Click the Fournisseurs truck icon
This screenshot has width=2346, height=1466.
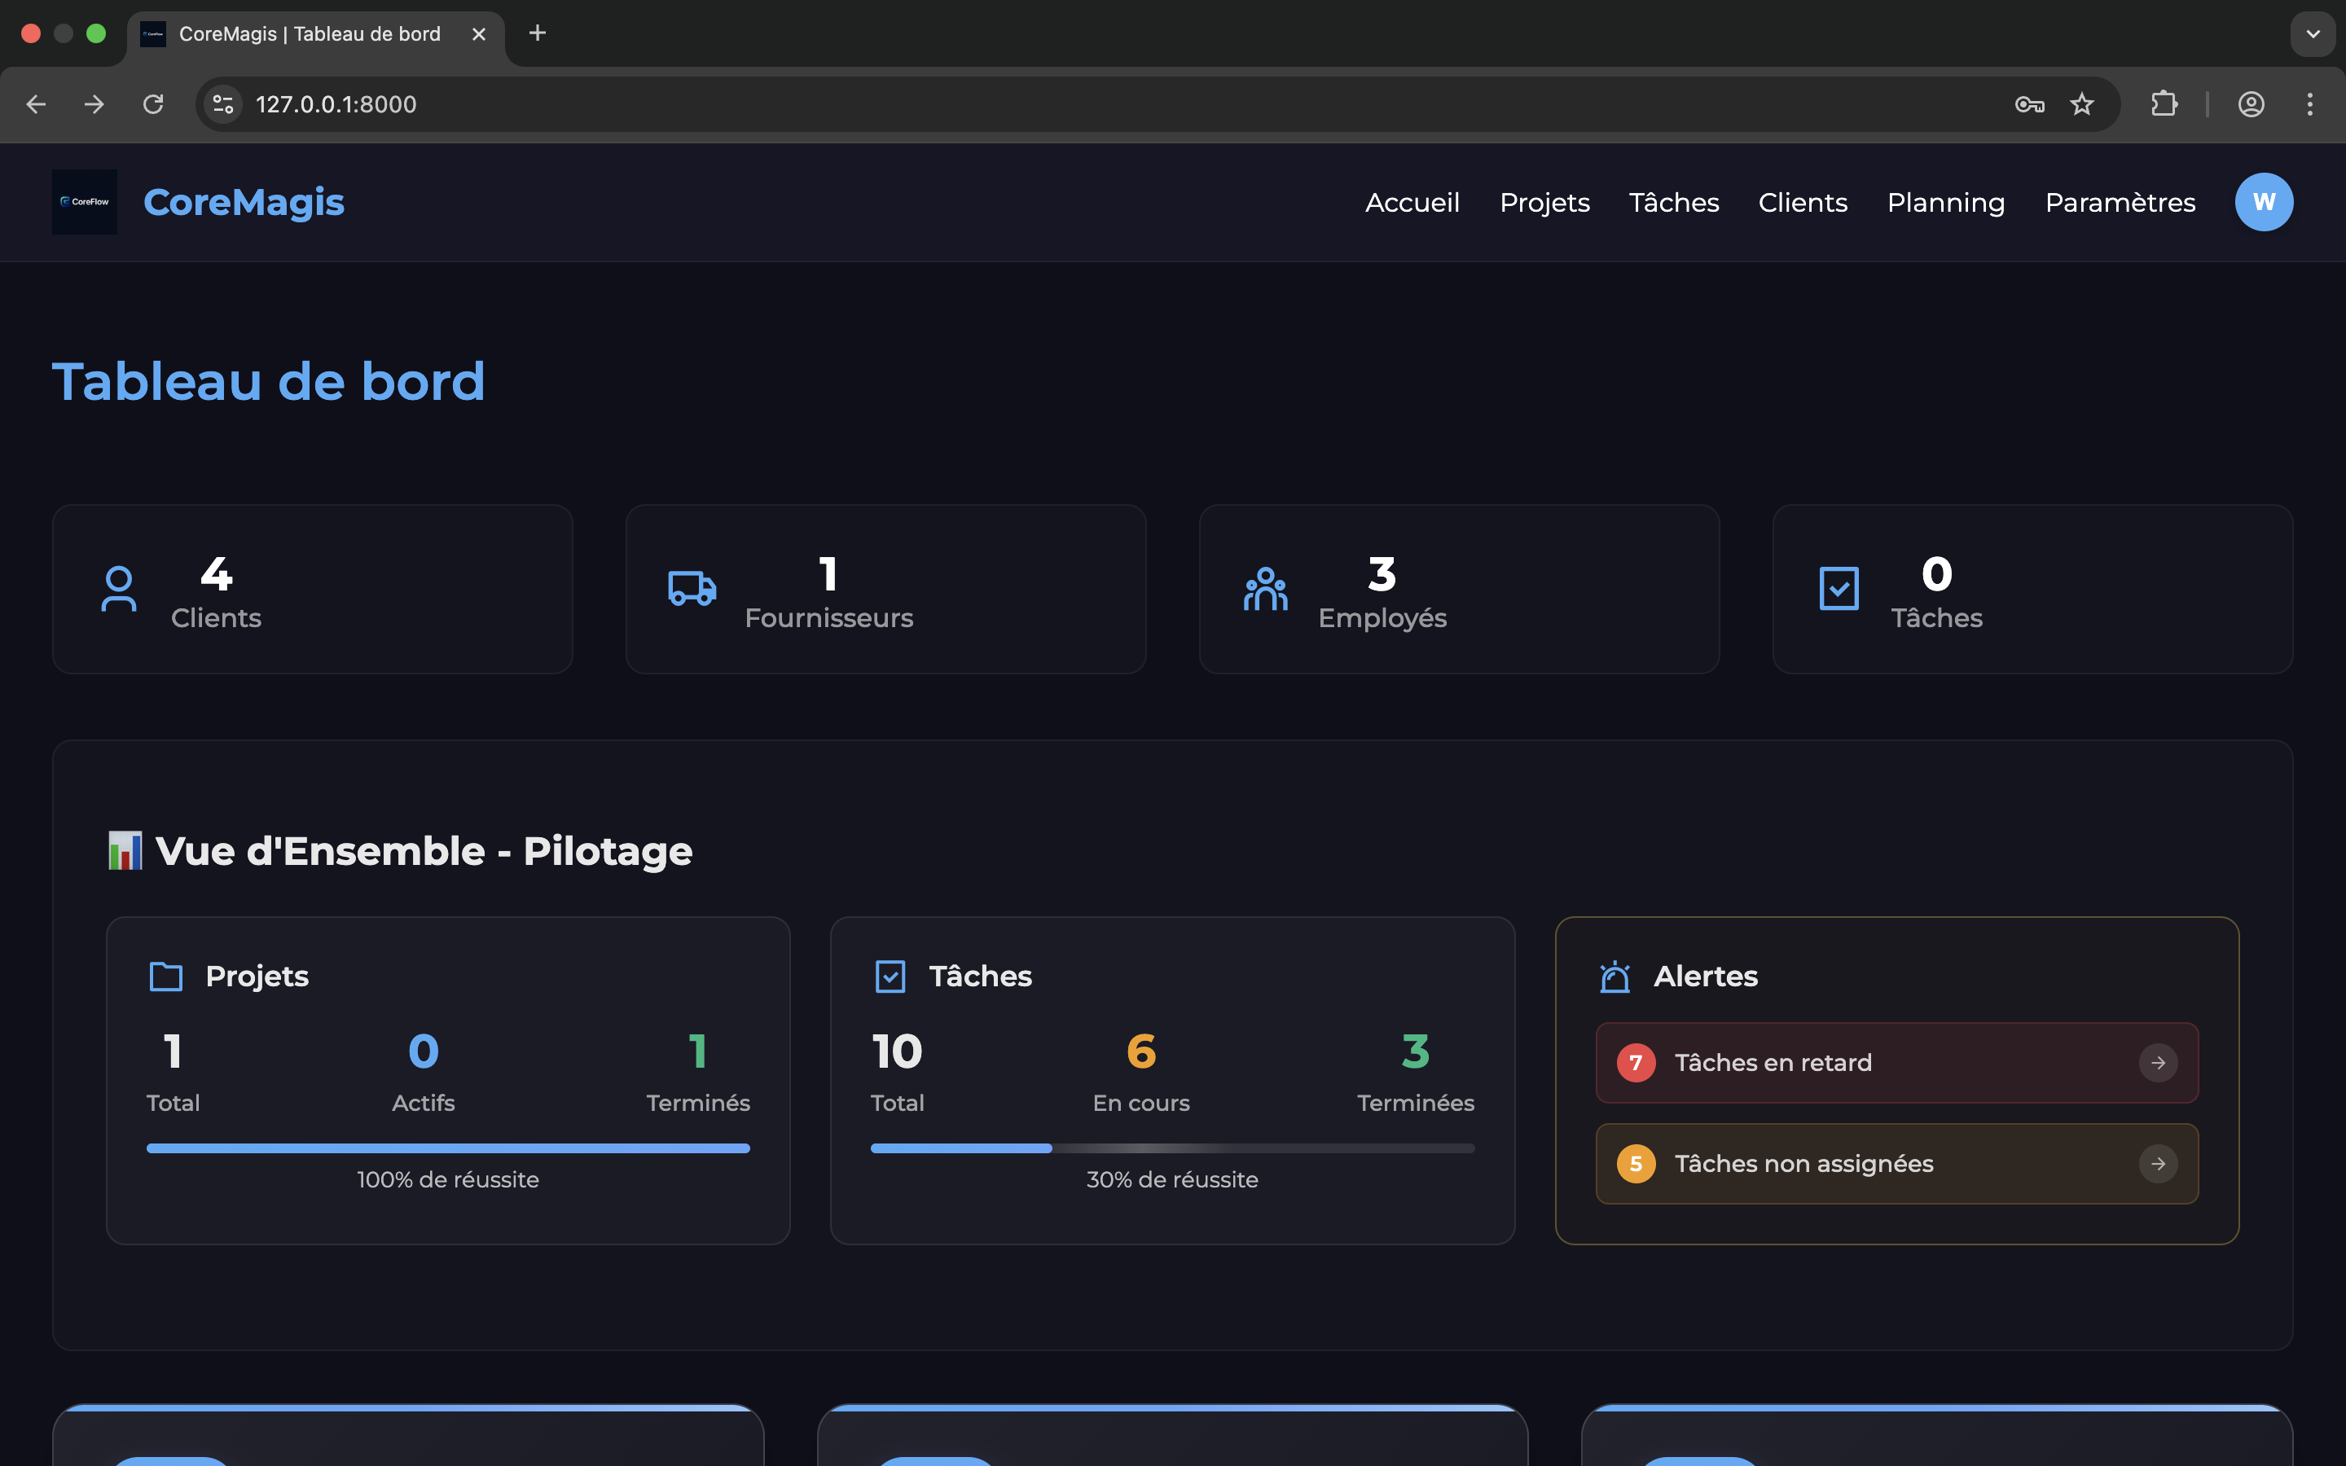coord(692,589)
